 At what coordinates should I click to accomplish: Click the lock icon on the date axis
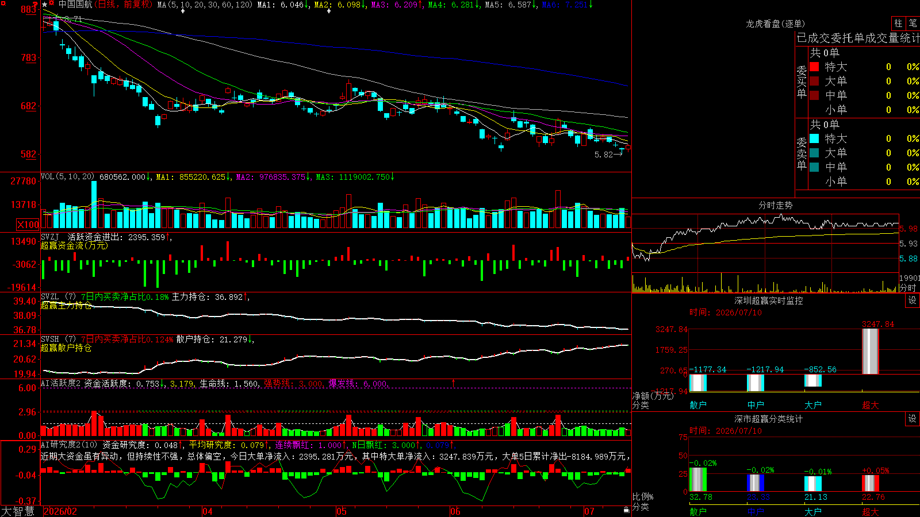pyautogui.click(x=627, y=510)
